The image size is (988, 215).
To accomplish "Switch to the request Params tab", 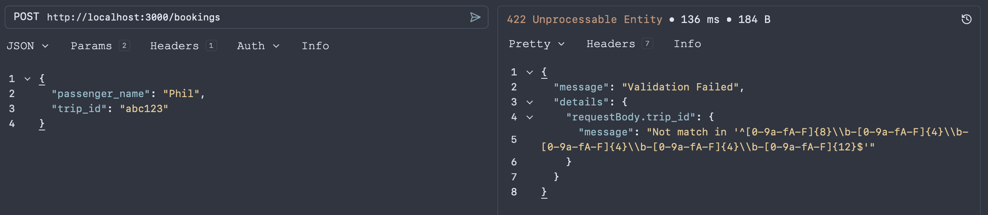I will pyautogui.click(x=100, y=46).
